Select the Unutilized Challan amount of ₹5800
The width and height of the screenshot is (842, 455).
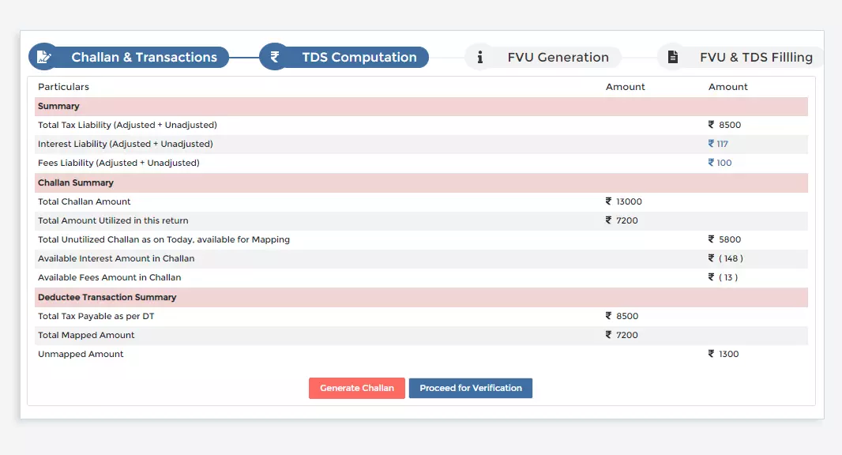pyautogui.click(x=721, y=239)
